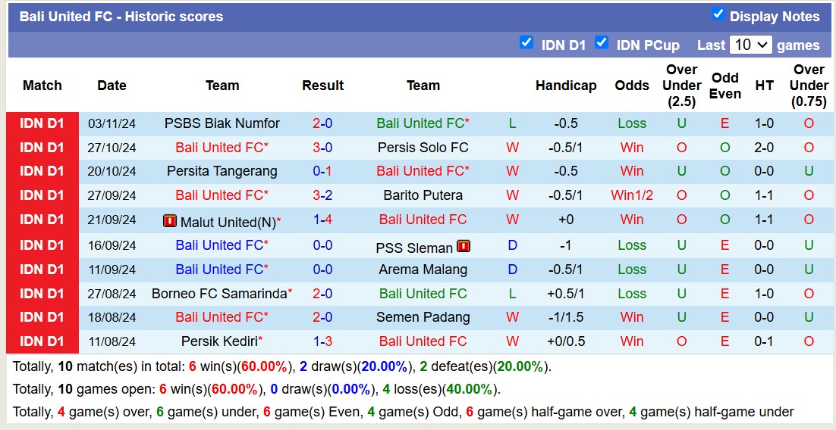Open Arema Malang team page
This screenshot has height=430, width=836.
click(423, 270)
